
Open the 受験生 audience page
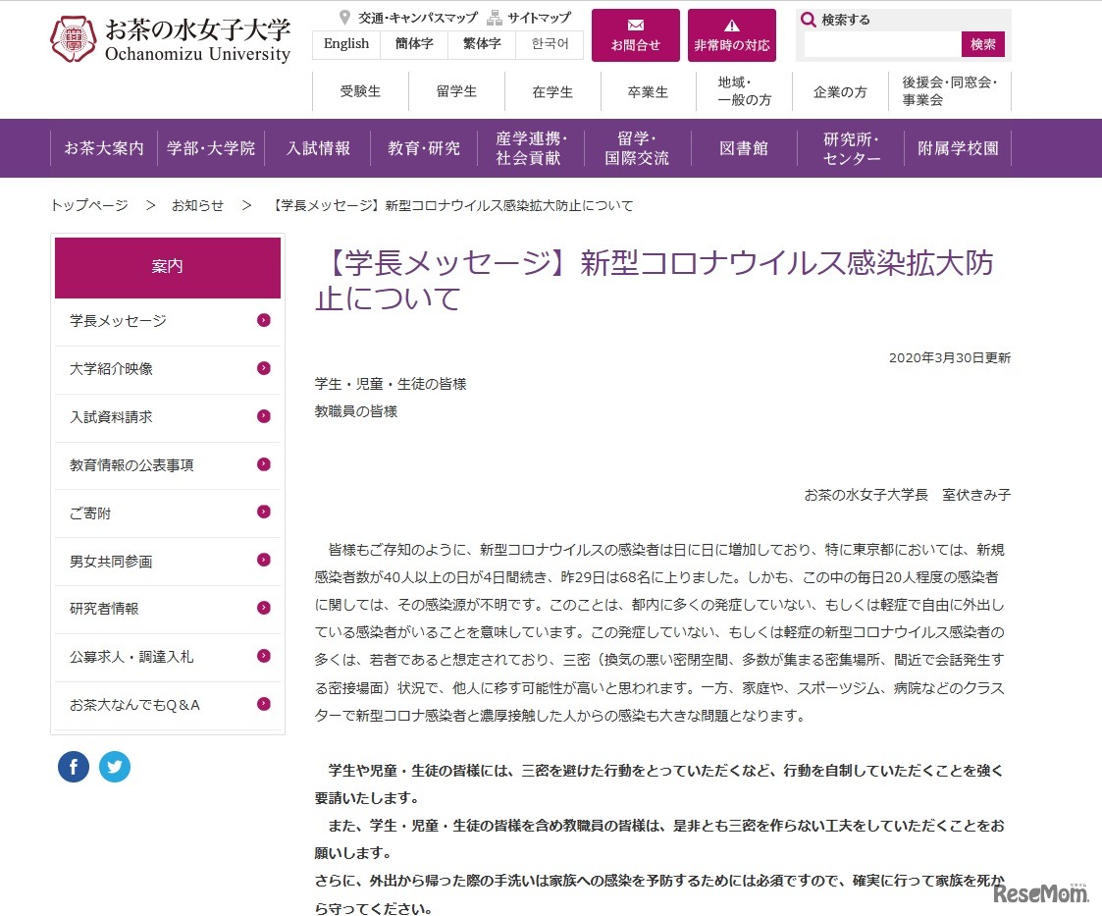point(359,90)
